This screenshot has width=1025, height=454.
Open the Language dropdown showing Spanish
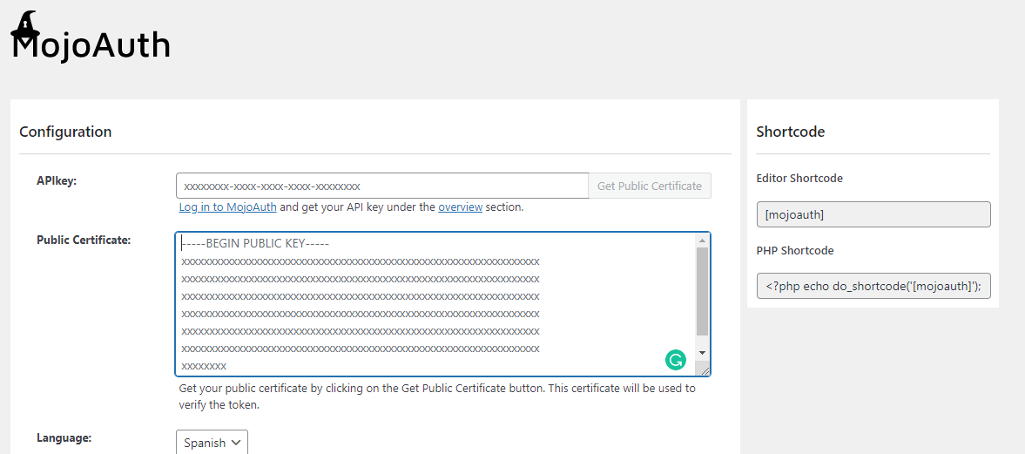pyautogui.click(x=212, y=442)
